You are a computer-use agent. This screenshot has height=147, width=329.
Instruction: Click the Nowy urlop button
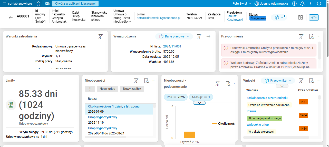[x=107, y=89]
